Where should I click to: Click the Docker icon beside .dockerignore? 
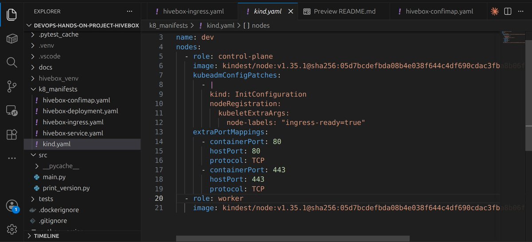coord(32,210)
